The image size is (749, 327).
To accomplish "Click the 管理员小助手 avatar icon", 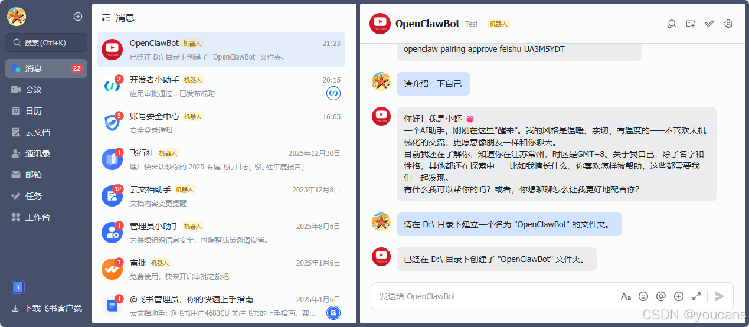I will 112,233.
